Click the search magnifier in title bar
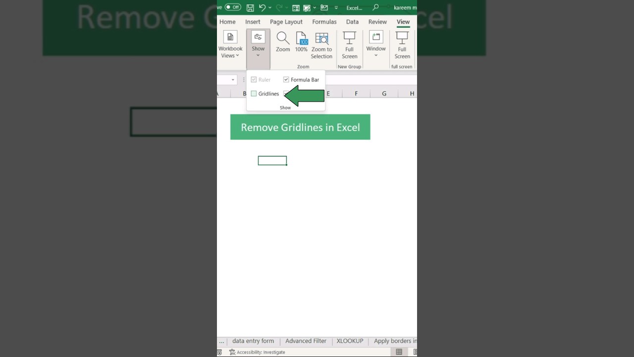 375,7
